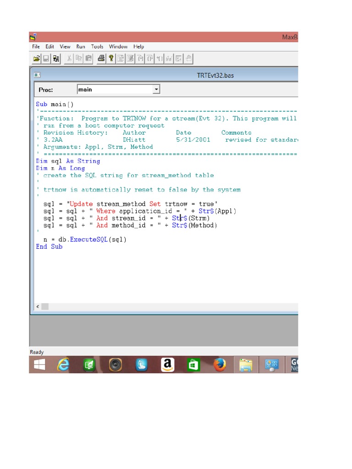Click inside the Proc combo box showing main
The width and height of the screenshot is (352, 469).
tap(115, 90)
